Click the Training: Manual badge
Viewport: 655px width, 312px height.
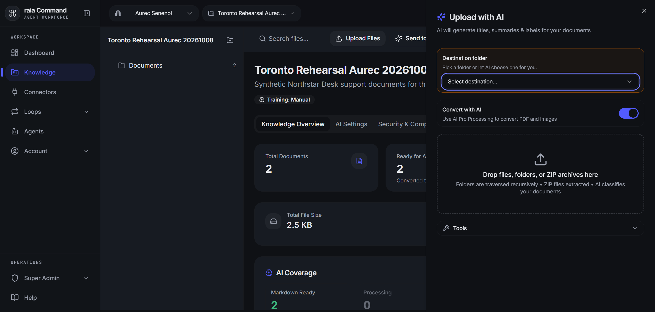[x=284, y=99]
